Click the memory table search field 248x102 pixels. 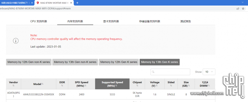pos(170,72)
